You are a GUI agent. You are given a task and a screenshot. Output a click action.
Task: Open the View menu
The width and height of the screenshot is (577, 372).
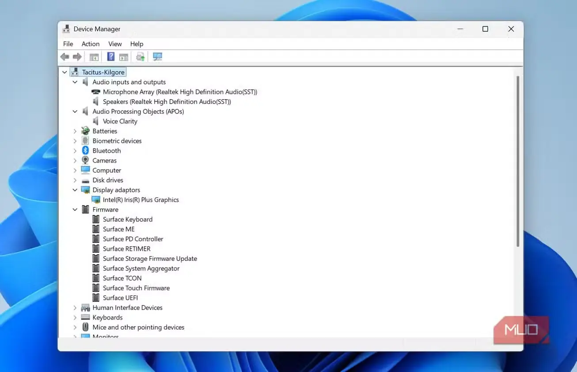[x=115, y=44]
